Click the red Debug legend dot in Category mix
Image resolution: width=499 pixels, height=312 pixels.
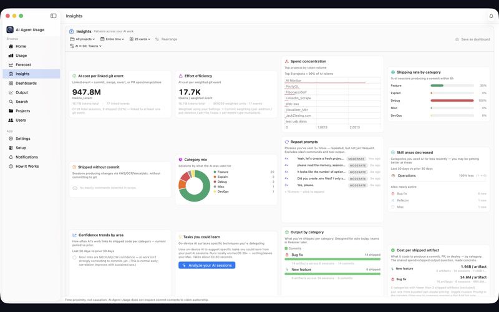(x=215, y=182)
